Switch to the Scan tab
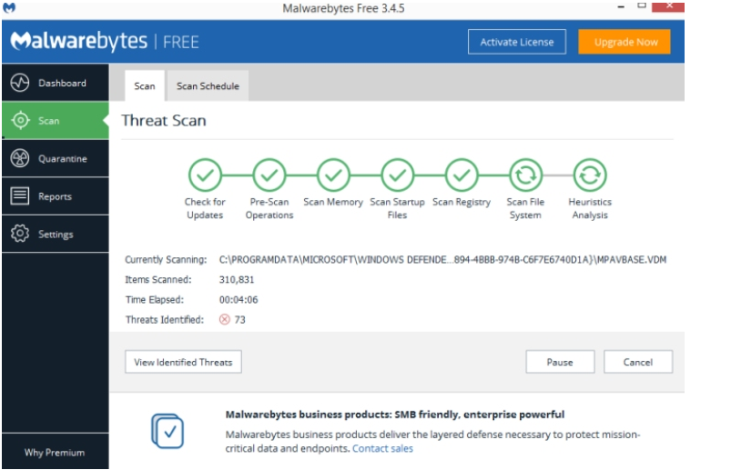The height and width of the screenshot is (470, 731). click(145, 86)
